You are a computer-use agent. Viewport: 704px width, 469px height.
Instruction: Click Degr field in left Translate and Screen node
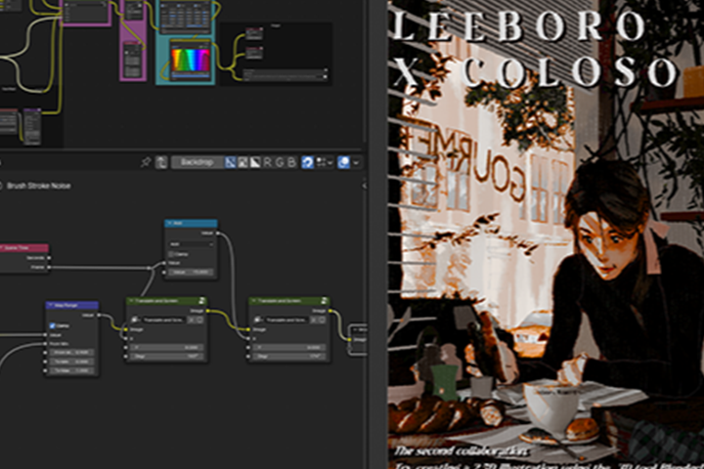(x=166, y=357)
